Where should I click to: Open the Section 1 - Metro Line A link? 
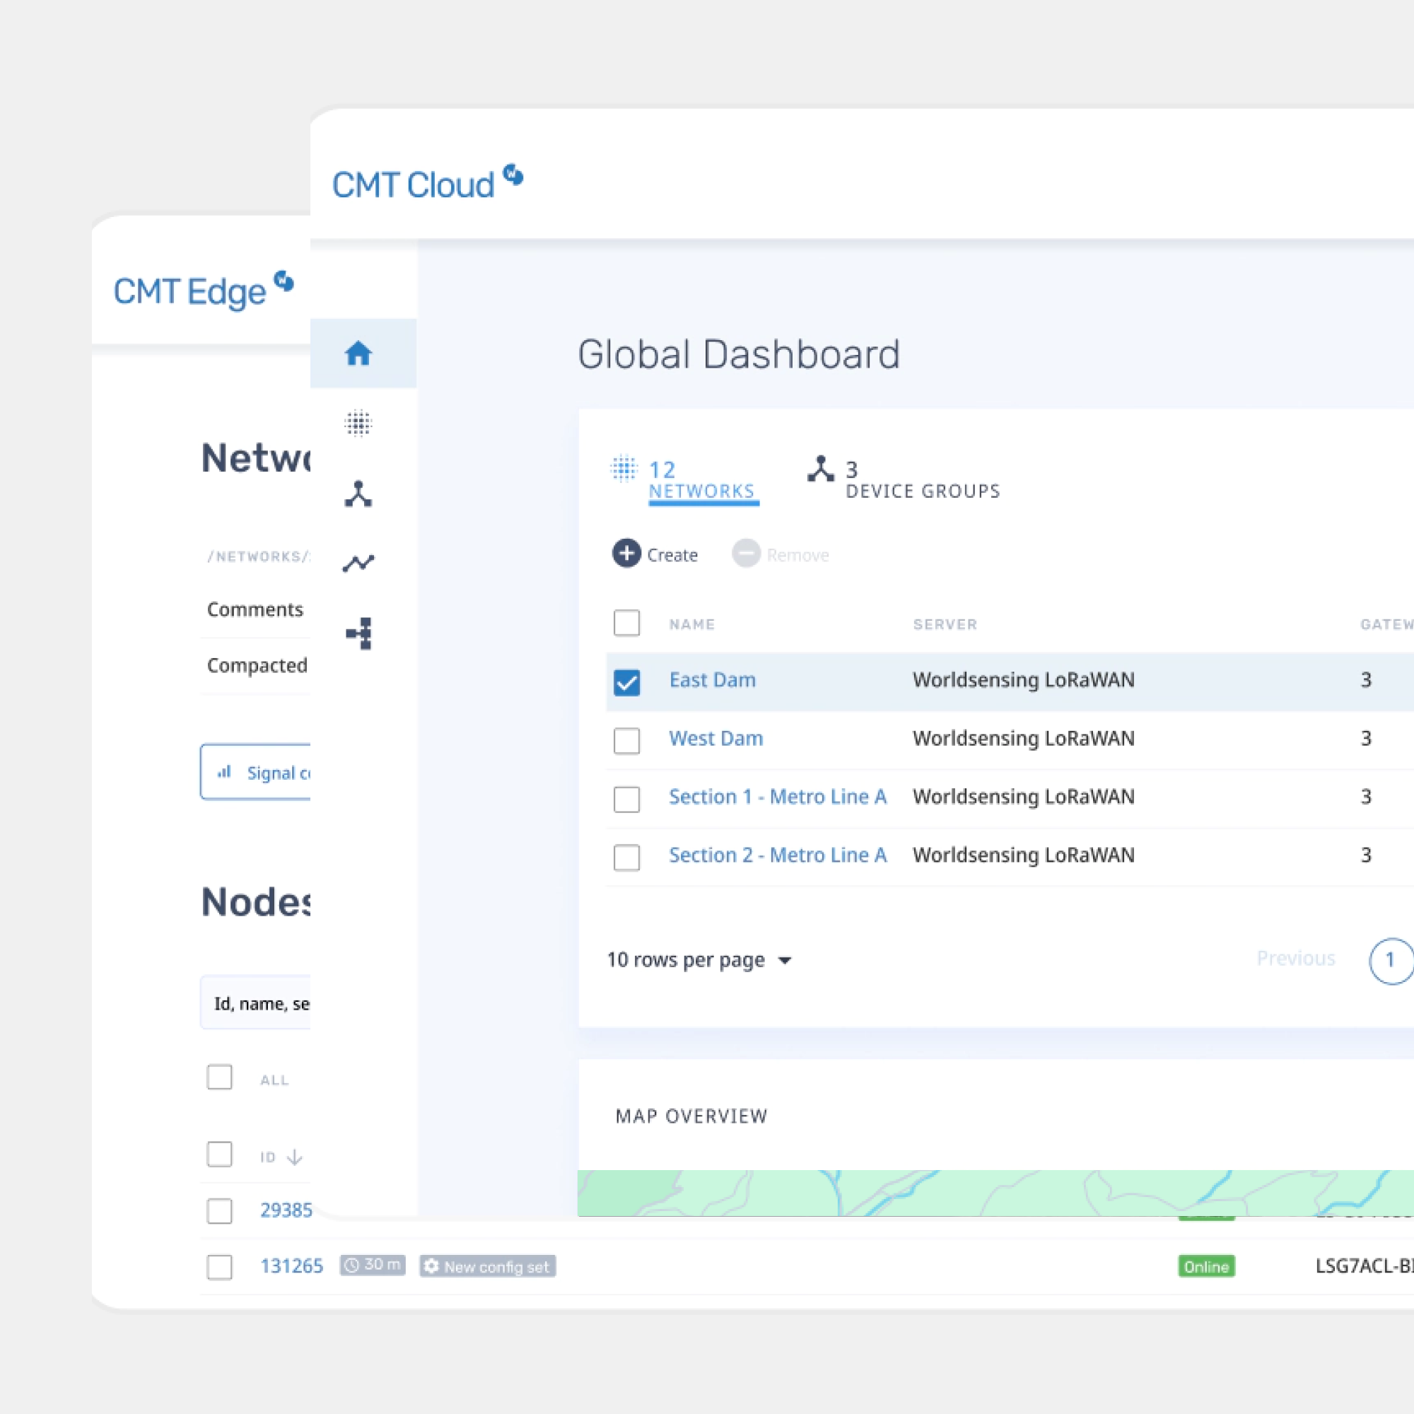click(777, 796)
